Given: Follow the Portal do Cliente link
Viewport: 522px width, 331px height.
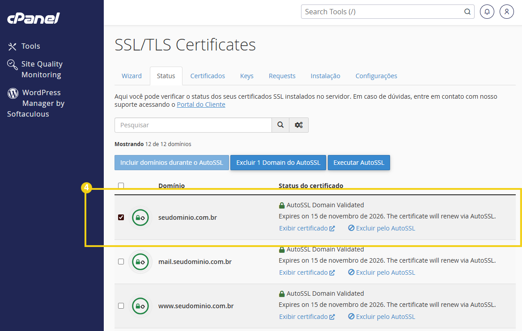Looking at the screenshot, I should [x=201, y=105].
